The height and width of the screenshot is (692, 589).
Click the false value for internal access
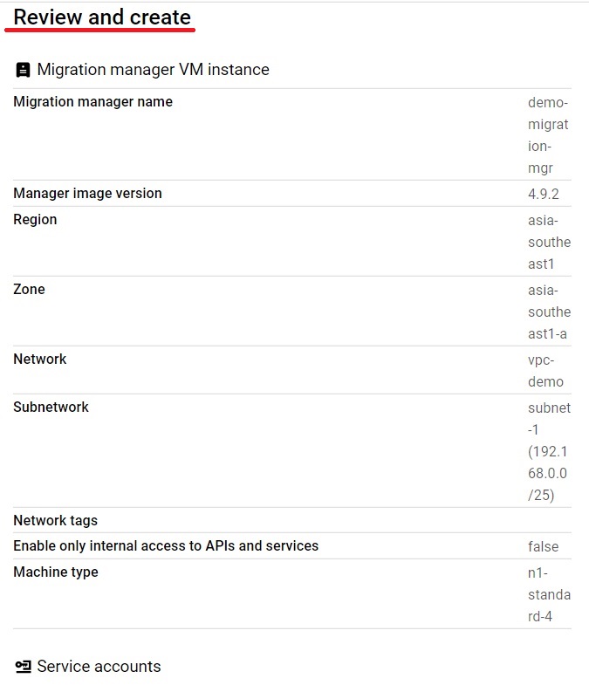point(543,546)
